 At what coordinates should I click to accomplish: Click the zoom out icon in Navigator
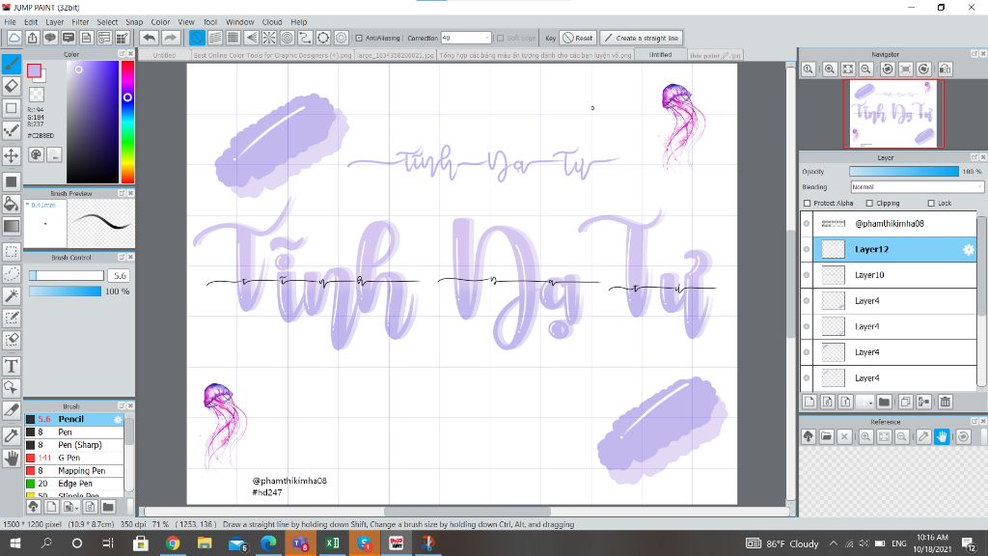pos(866,69)
